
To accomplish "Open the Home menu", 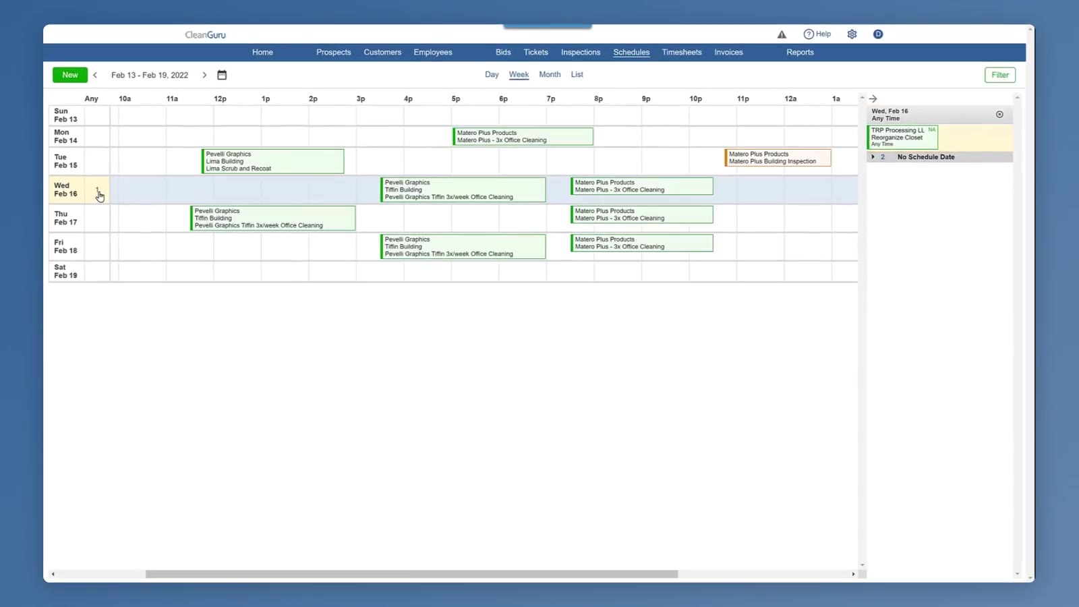I will [x=262, y=53].
